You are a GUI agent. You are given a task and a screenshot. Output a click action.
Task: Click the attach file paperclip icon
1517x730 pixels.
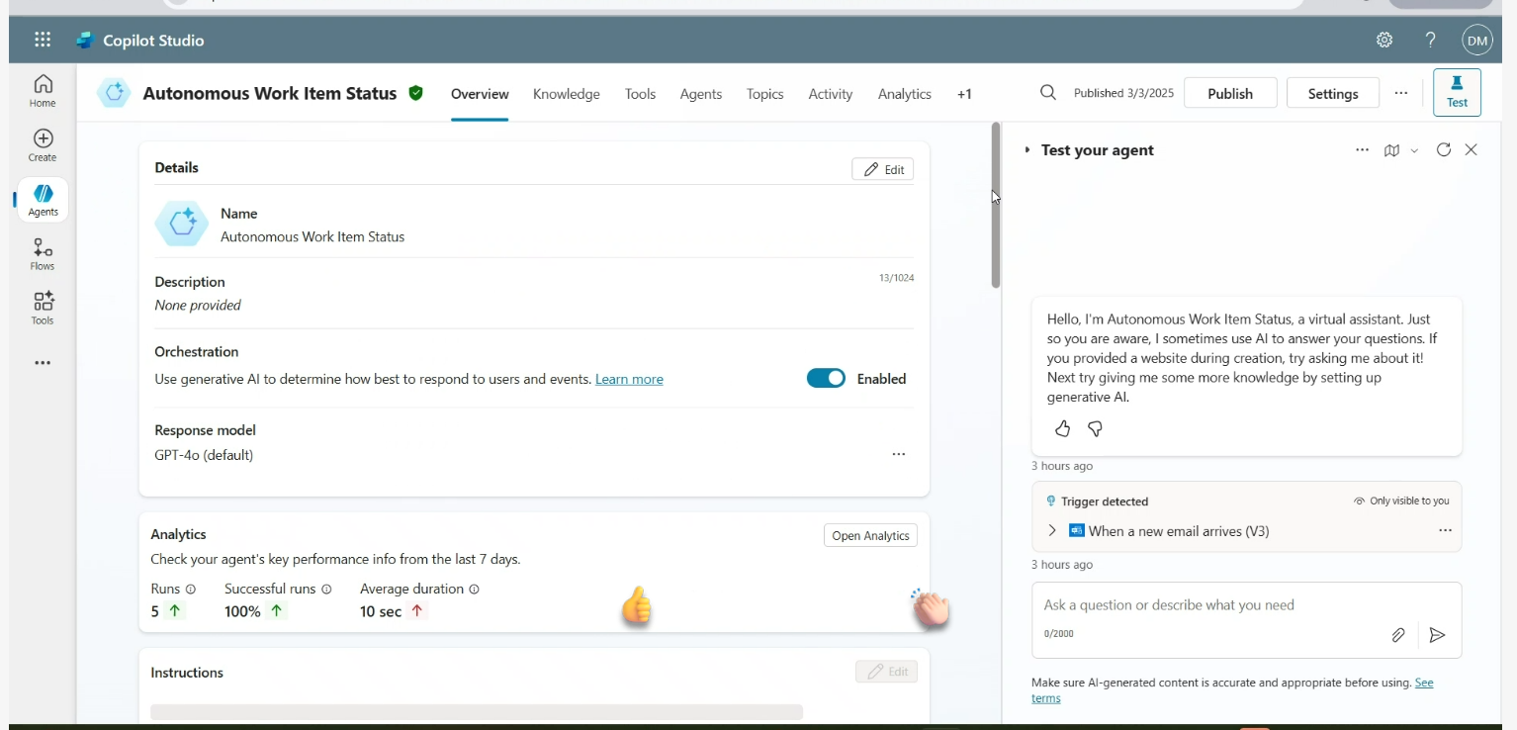point(1398,635)
